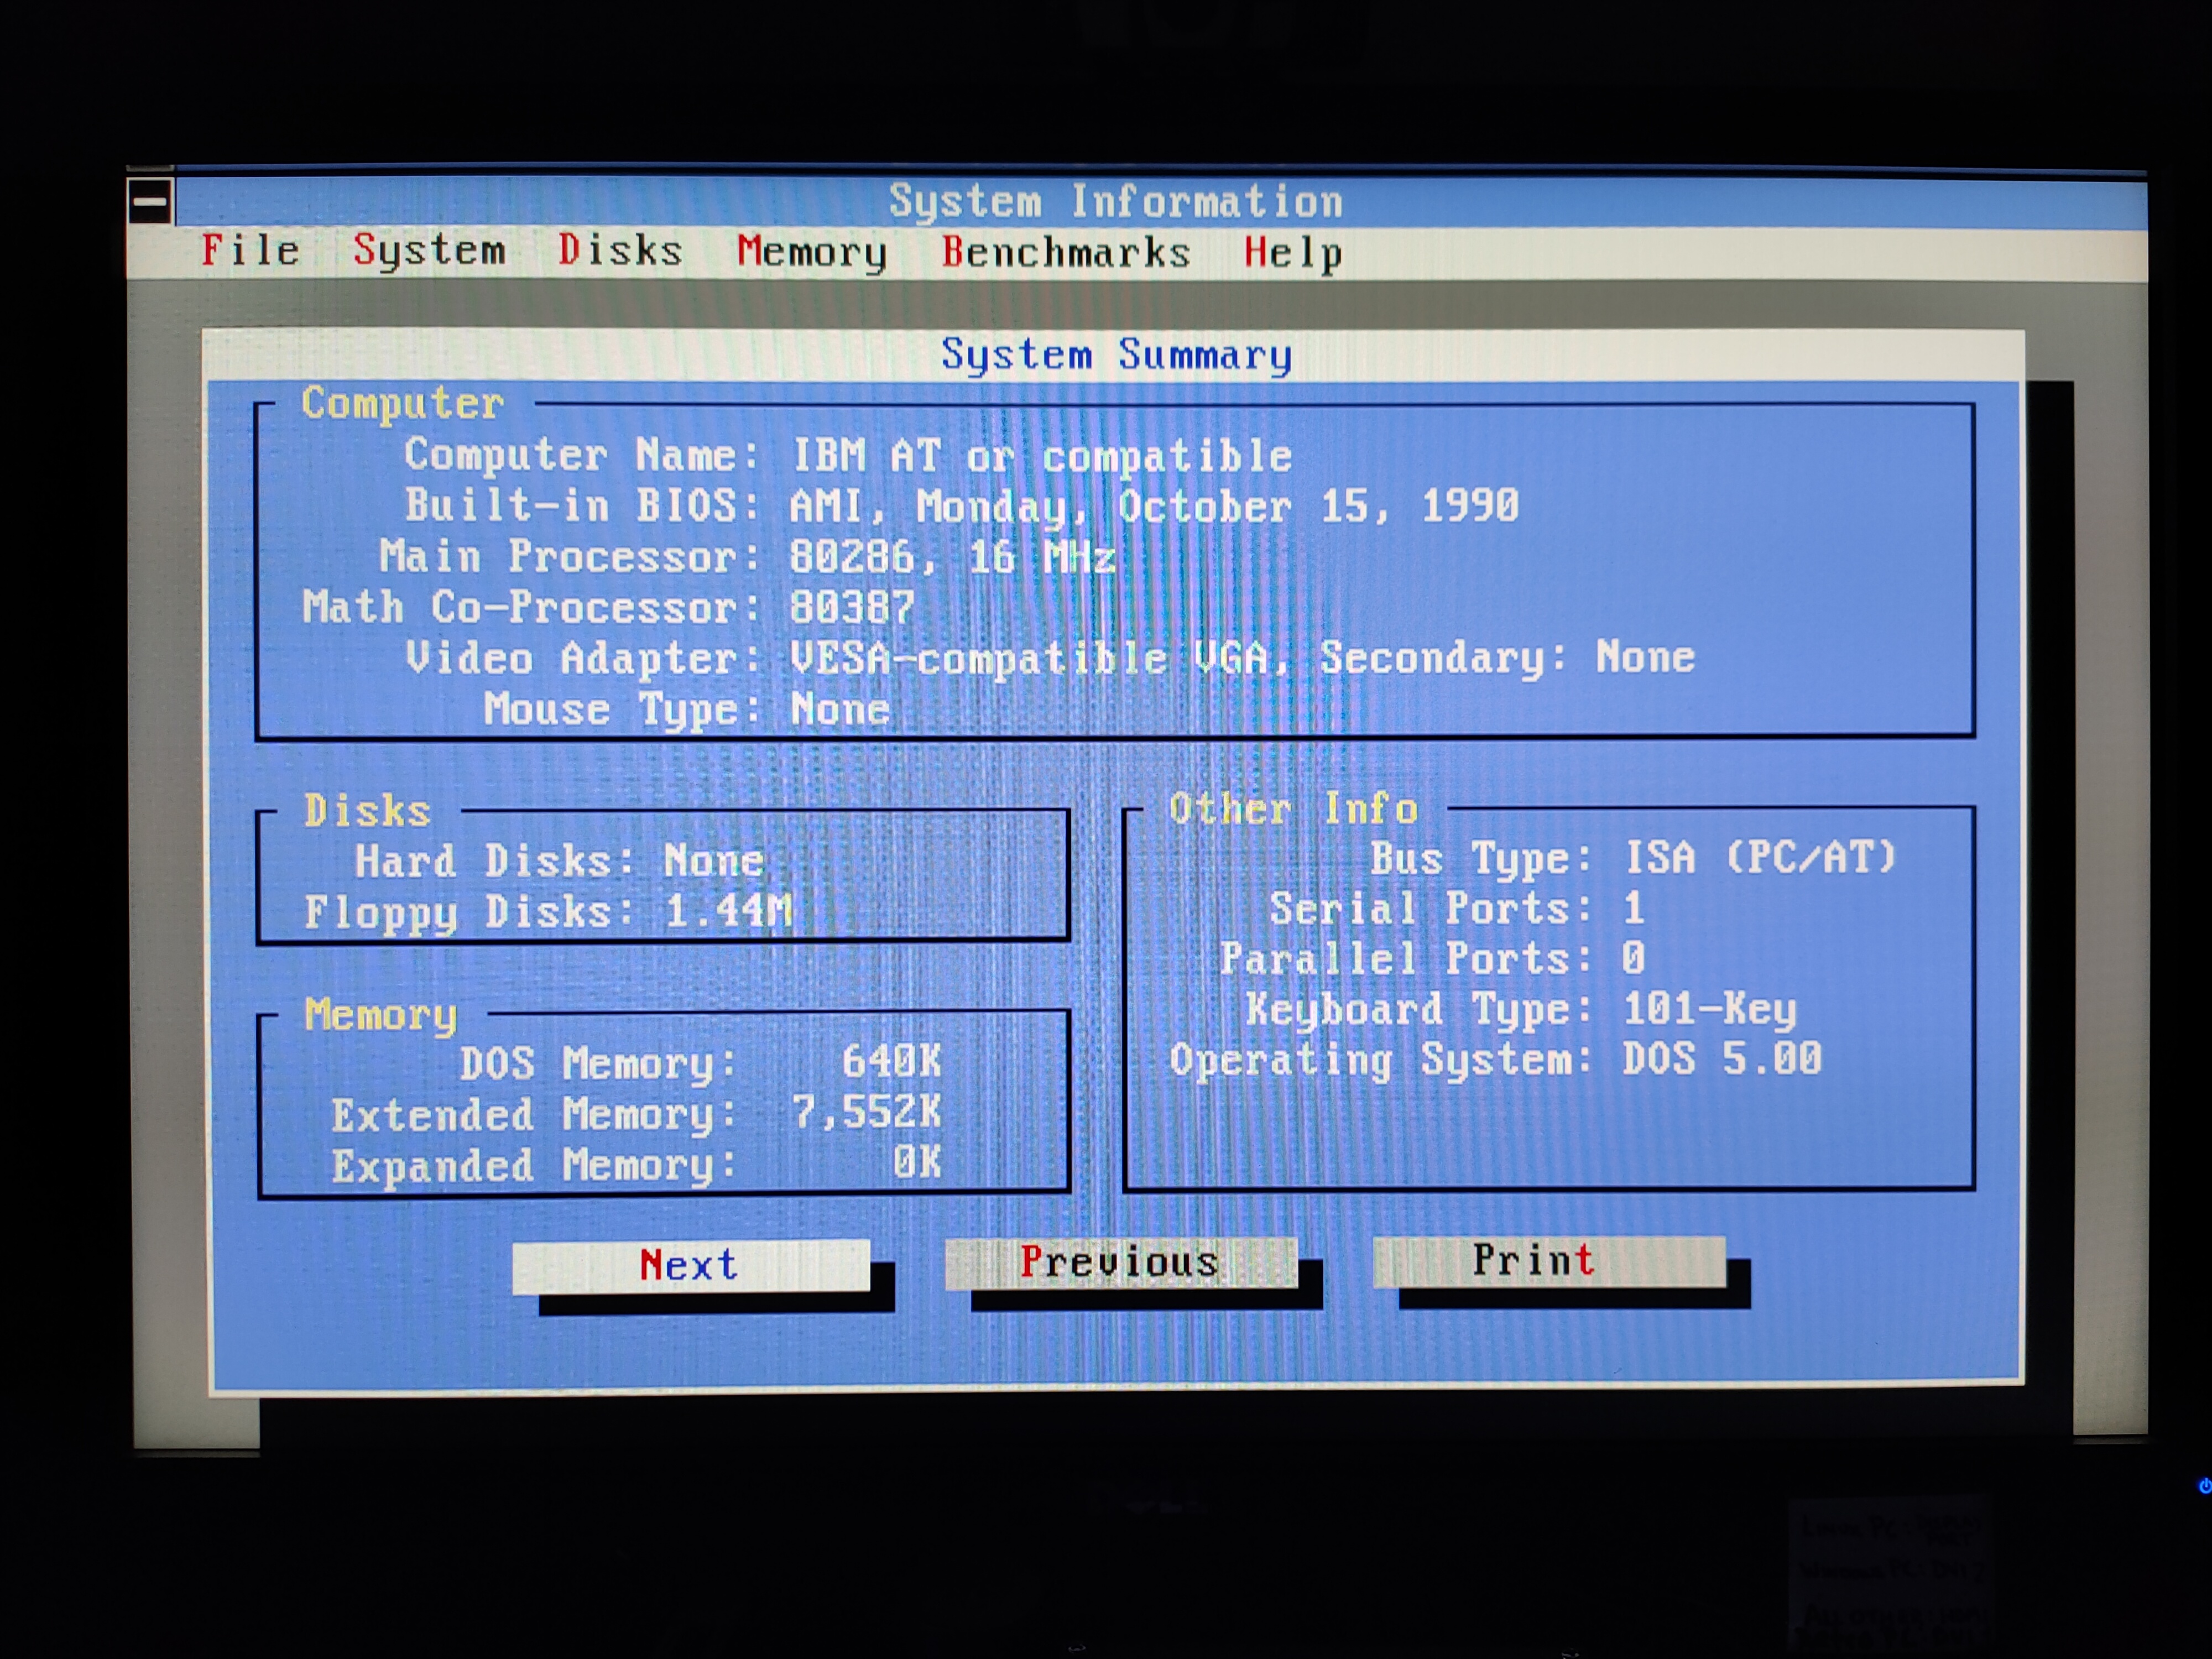This screenshot has width=2212, height=1659.
Task: Click the Operating System DOS 5.00 text
Action: click(1721, 1058)
